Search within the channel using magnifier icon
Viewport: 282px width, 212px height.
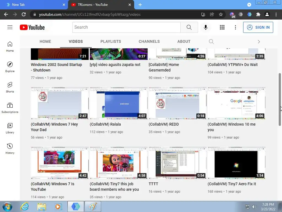[x=211, y=42]
